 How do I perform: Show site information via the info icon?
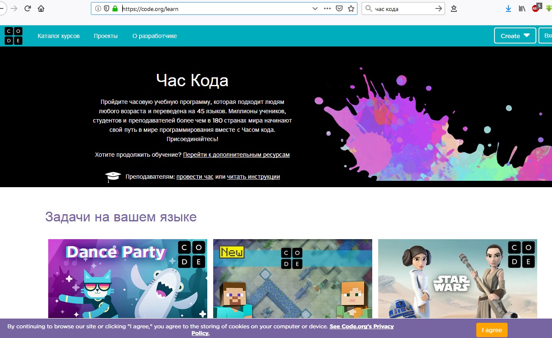[x=98, y=8]
